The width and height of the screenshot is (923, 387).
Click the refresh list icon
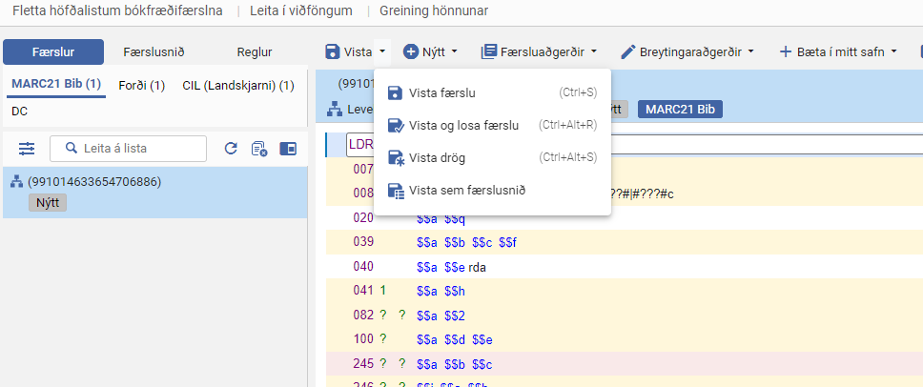tap(231, 149)
